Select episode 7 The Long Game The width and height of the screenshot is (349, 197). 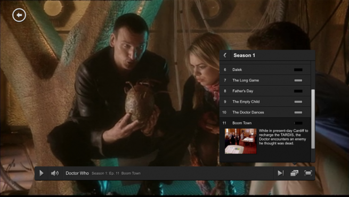pyautogui.click(x=265, y=80)
